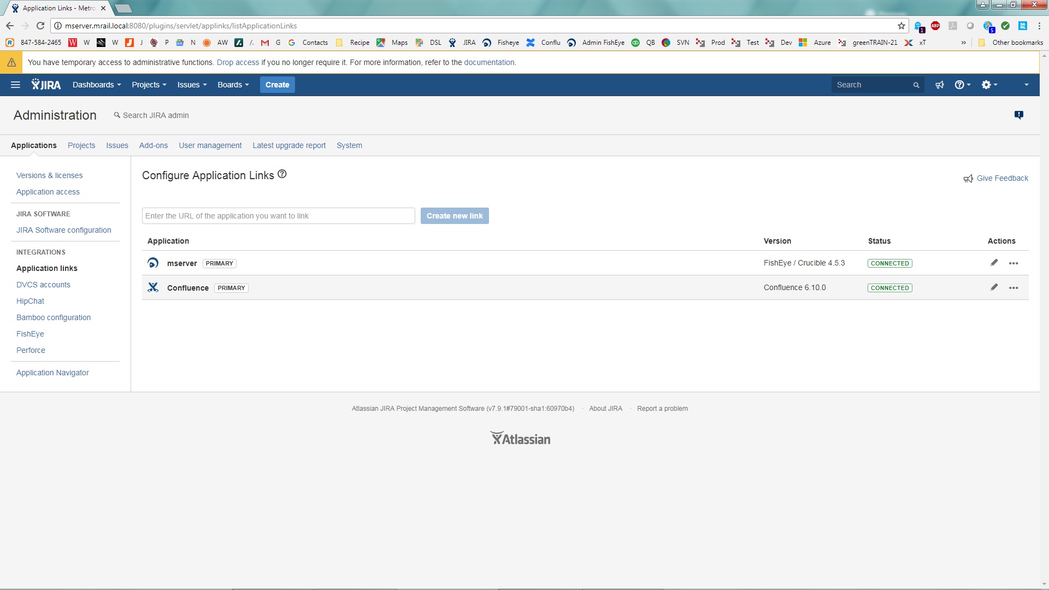Open the Fisheye bookmark
Viewport: 1049px width, 590px height.
[x=501, y=43]
